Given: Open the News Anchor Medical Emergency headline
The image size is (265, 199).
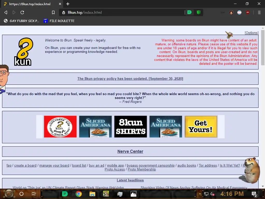Looking at the screenshot, I should pos(194,187).
